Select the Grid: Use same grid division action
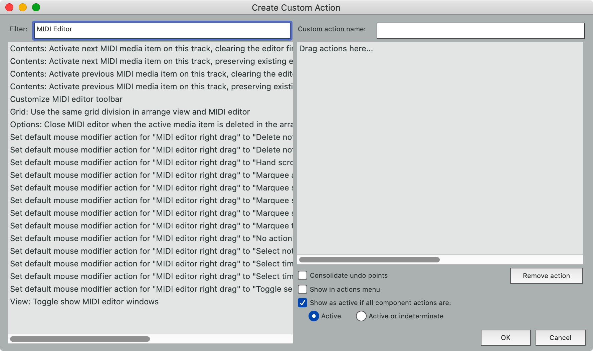The width and height of the screenshot is (593, 351). [130, 112]
